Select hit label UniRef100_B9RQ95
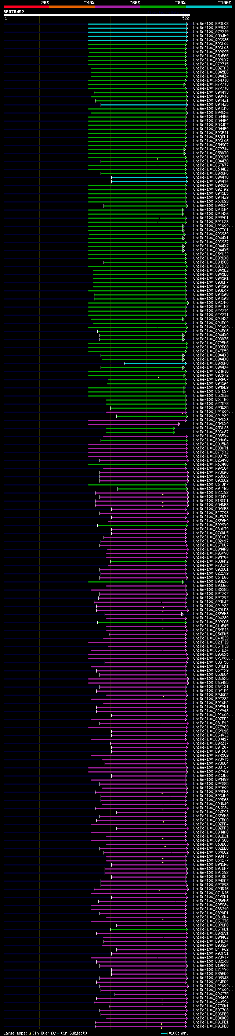This screenshot has width=235, height=1036. (x=210, y=52)
